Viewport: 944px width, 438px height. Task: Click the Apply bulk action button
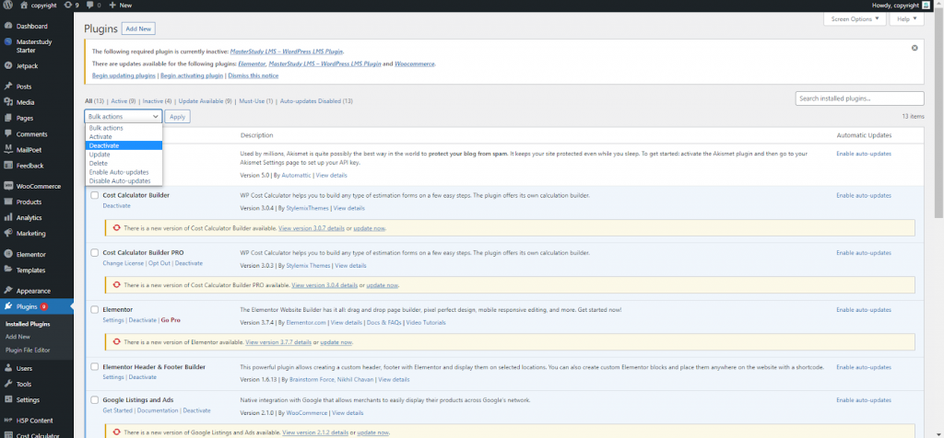(178, 117)
